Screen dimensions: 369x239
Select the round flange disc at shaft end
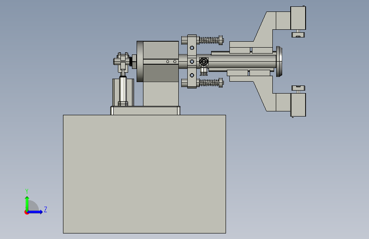pyautogui.click(x=279, y=61)
